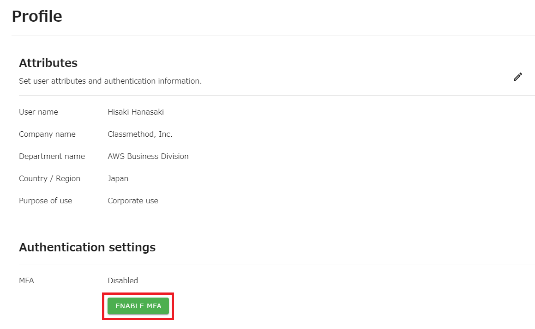Click the MFA status label Disabled
The height and width of the screenshot is (329, 535).
123,280
